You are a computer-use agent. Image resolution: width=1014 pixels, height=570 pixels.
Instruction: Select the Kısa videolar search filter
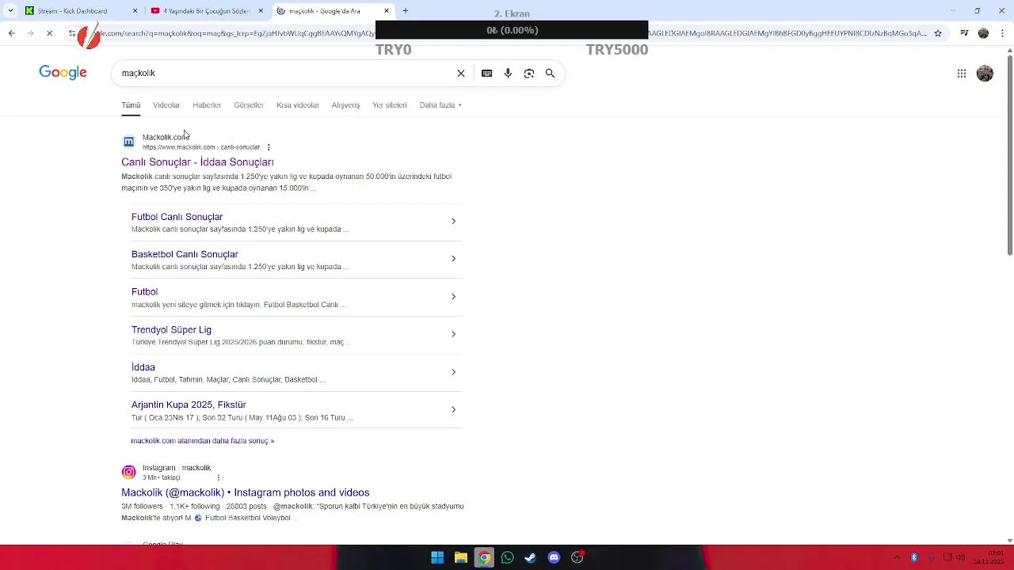[x=298, y=104]
